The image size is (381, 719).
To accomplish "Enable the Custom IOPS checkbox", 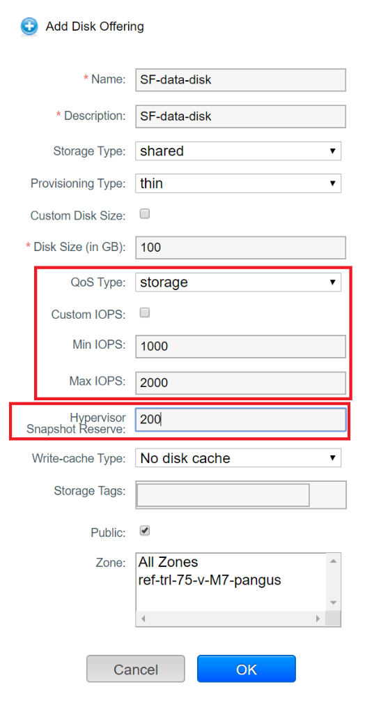I will [x=145, y=312].
